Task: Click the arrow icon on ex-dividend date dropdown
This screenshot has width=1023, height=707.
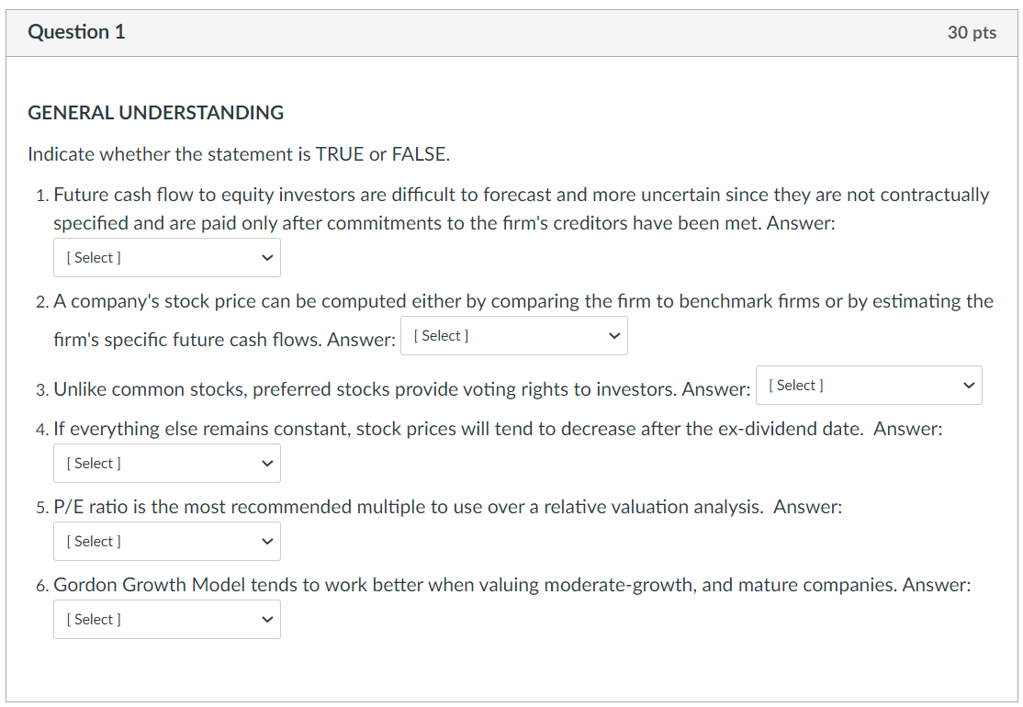Action: pyautogui.click(x=267, y=463)
